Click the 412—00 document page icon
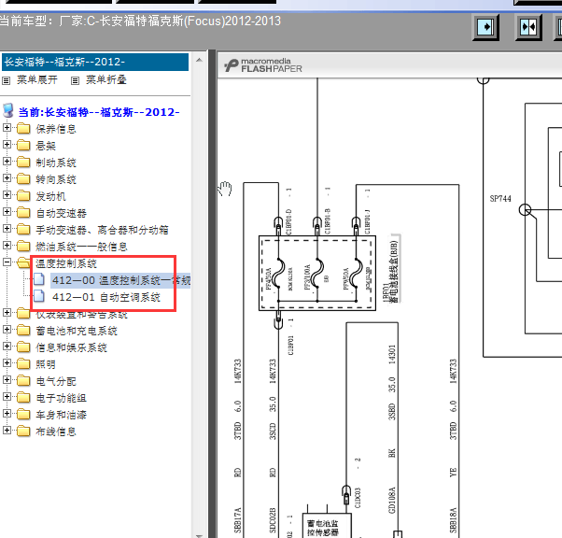Viewport: 562px width, 538px height. click(x=39, y=279)
